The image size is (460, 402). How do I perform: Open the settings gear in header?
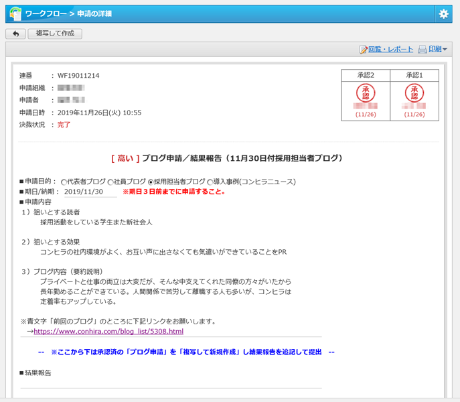tap(443, 14)
